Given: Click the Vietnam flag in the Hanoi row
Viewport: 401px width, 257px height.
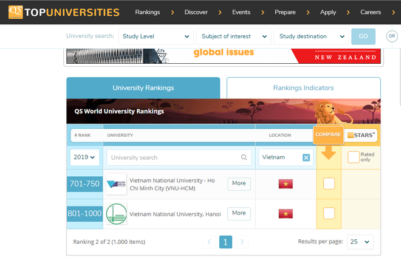Looking at the screenshot, I should point(286,213).
